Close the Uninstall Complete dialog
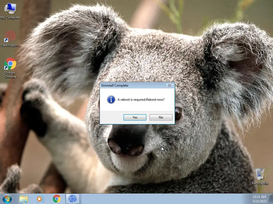273x204 pixels. [x=170, y=85]
